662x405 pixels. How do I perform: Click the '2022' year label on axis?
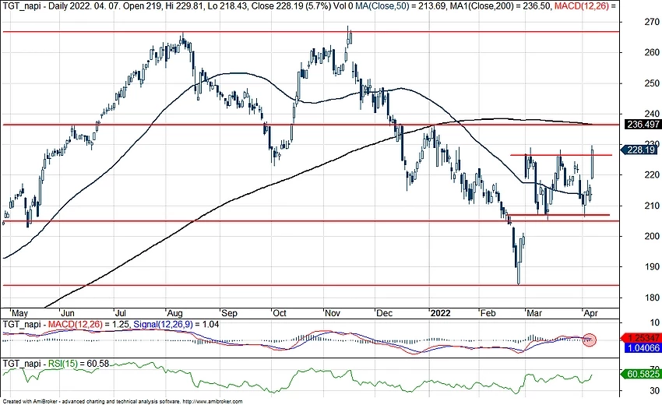(440, 313)
